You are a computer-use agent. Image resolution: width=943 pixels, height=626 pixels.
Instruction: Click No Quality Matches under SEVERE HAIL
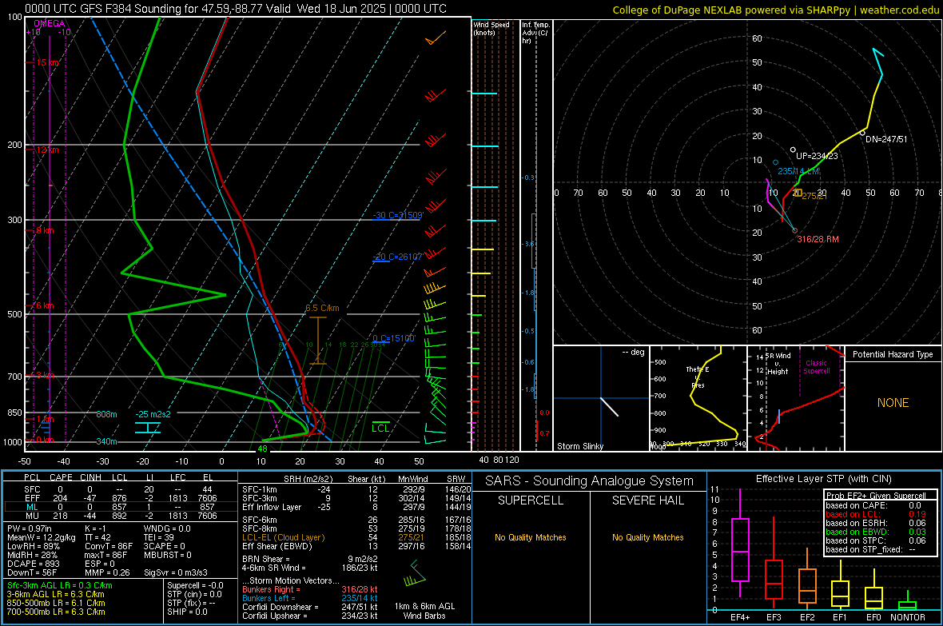(647, 537)
